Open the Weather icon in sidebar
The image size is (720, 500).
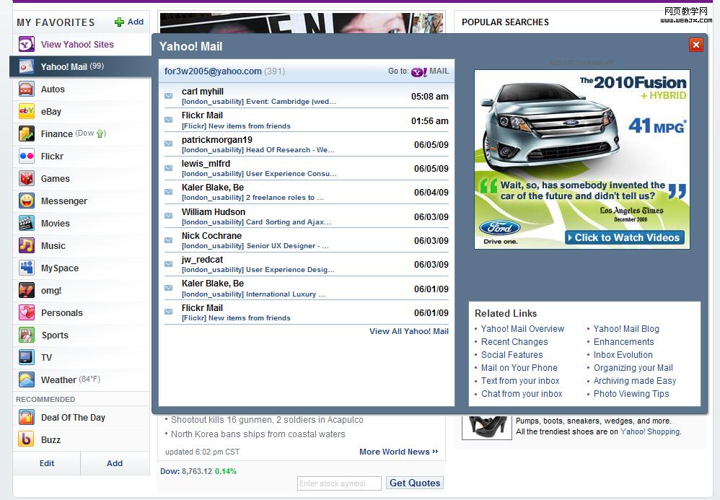click(27, 380)
